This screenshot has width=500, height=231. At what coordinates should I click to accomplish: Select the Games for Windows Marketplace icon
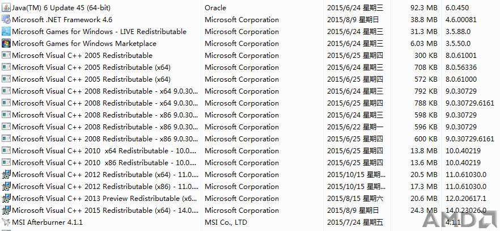click(x=6, y=43)
